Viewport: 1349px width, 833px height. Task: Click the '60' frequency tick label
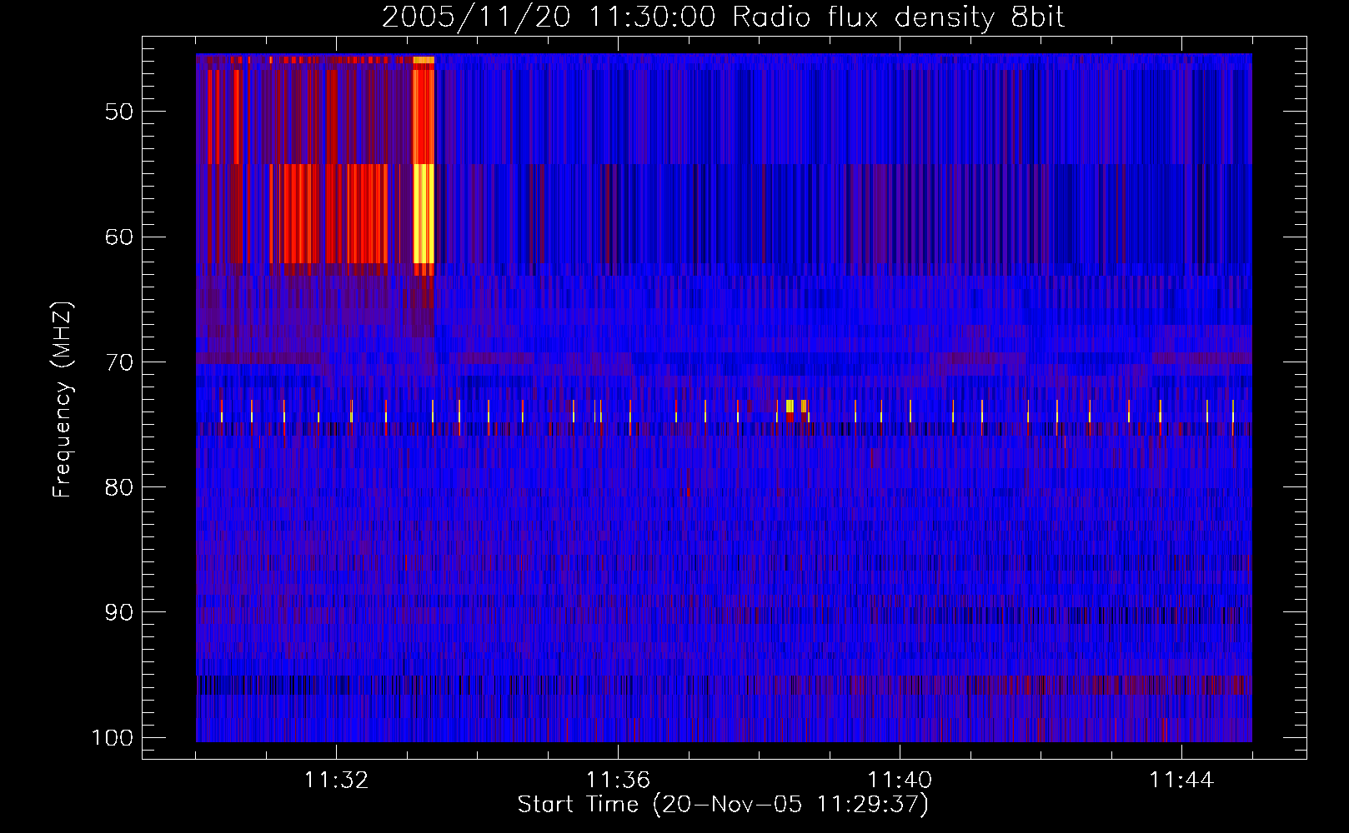point(119,237)
